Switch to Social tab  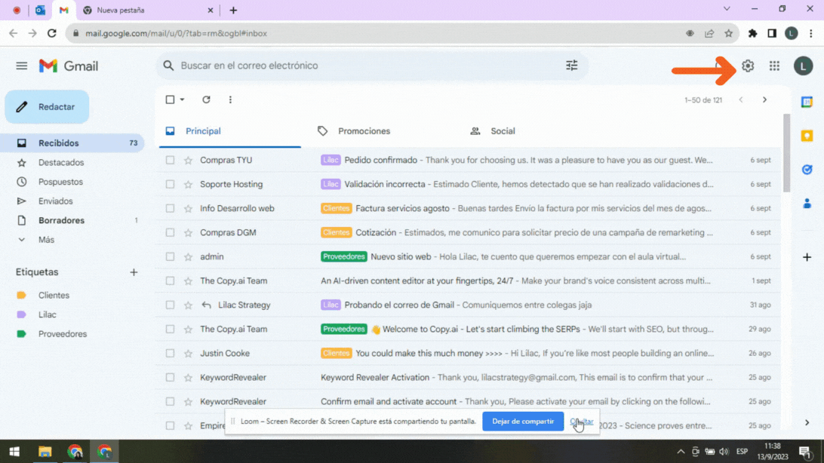[x=503, y=131]
